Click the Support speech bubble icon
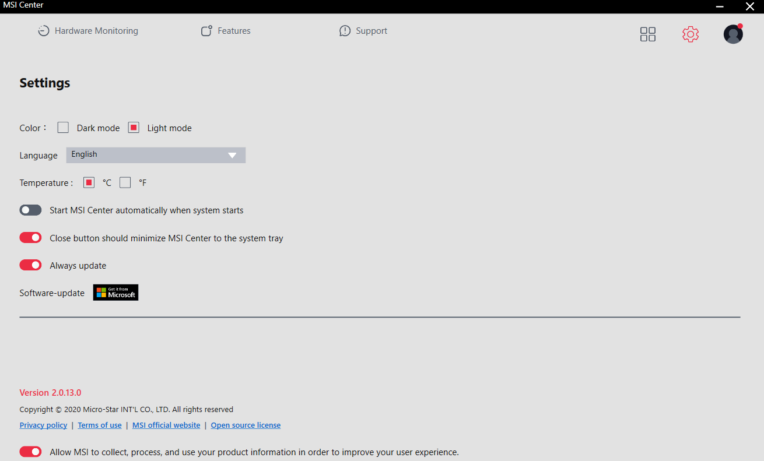 pos(345,31)
